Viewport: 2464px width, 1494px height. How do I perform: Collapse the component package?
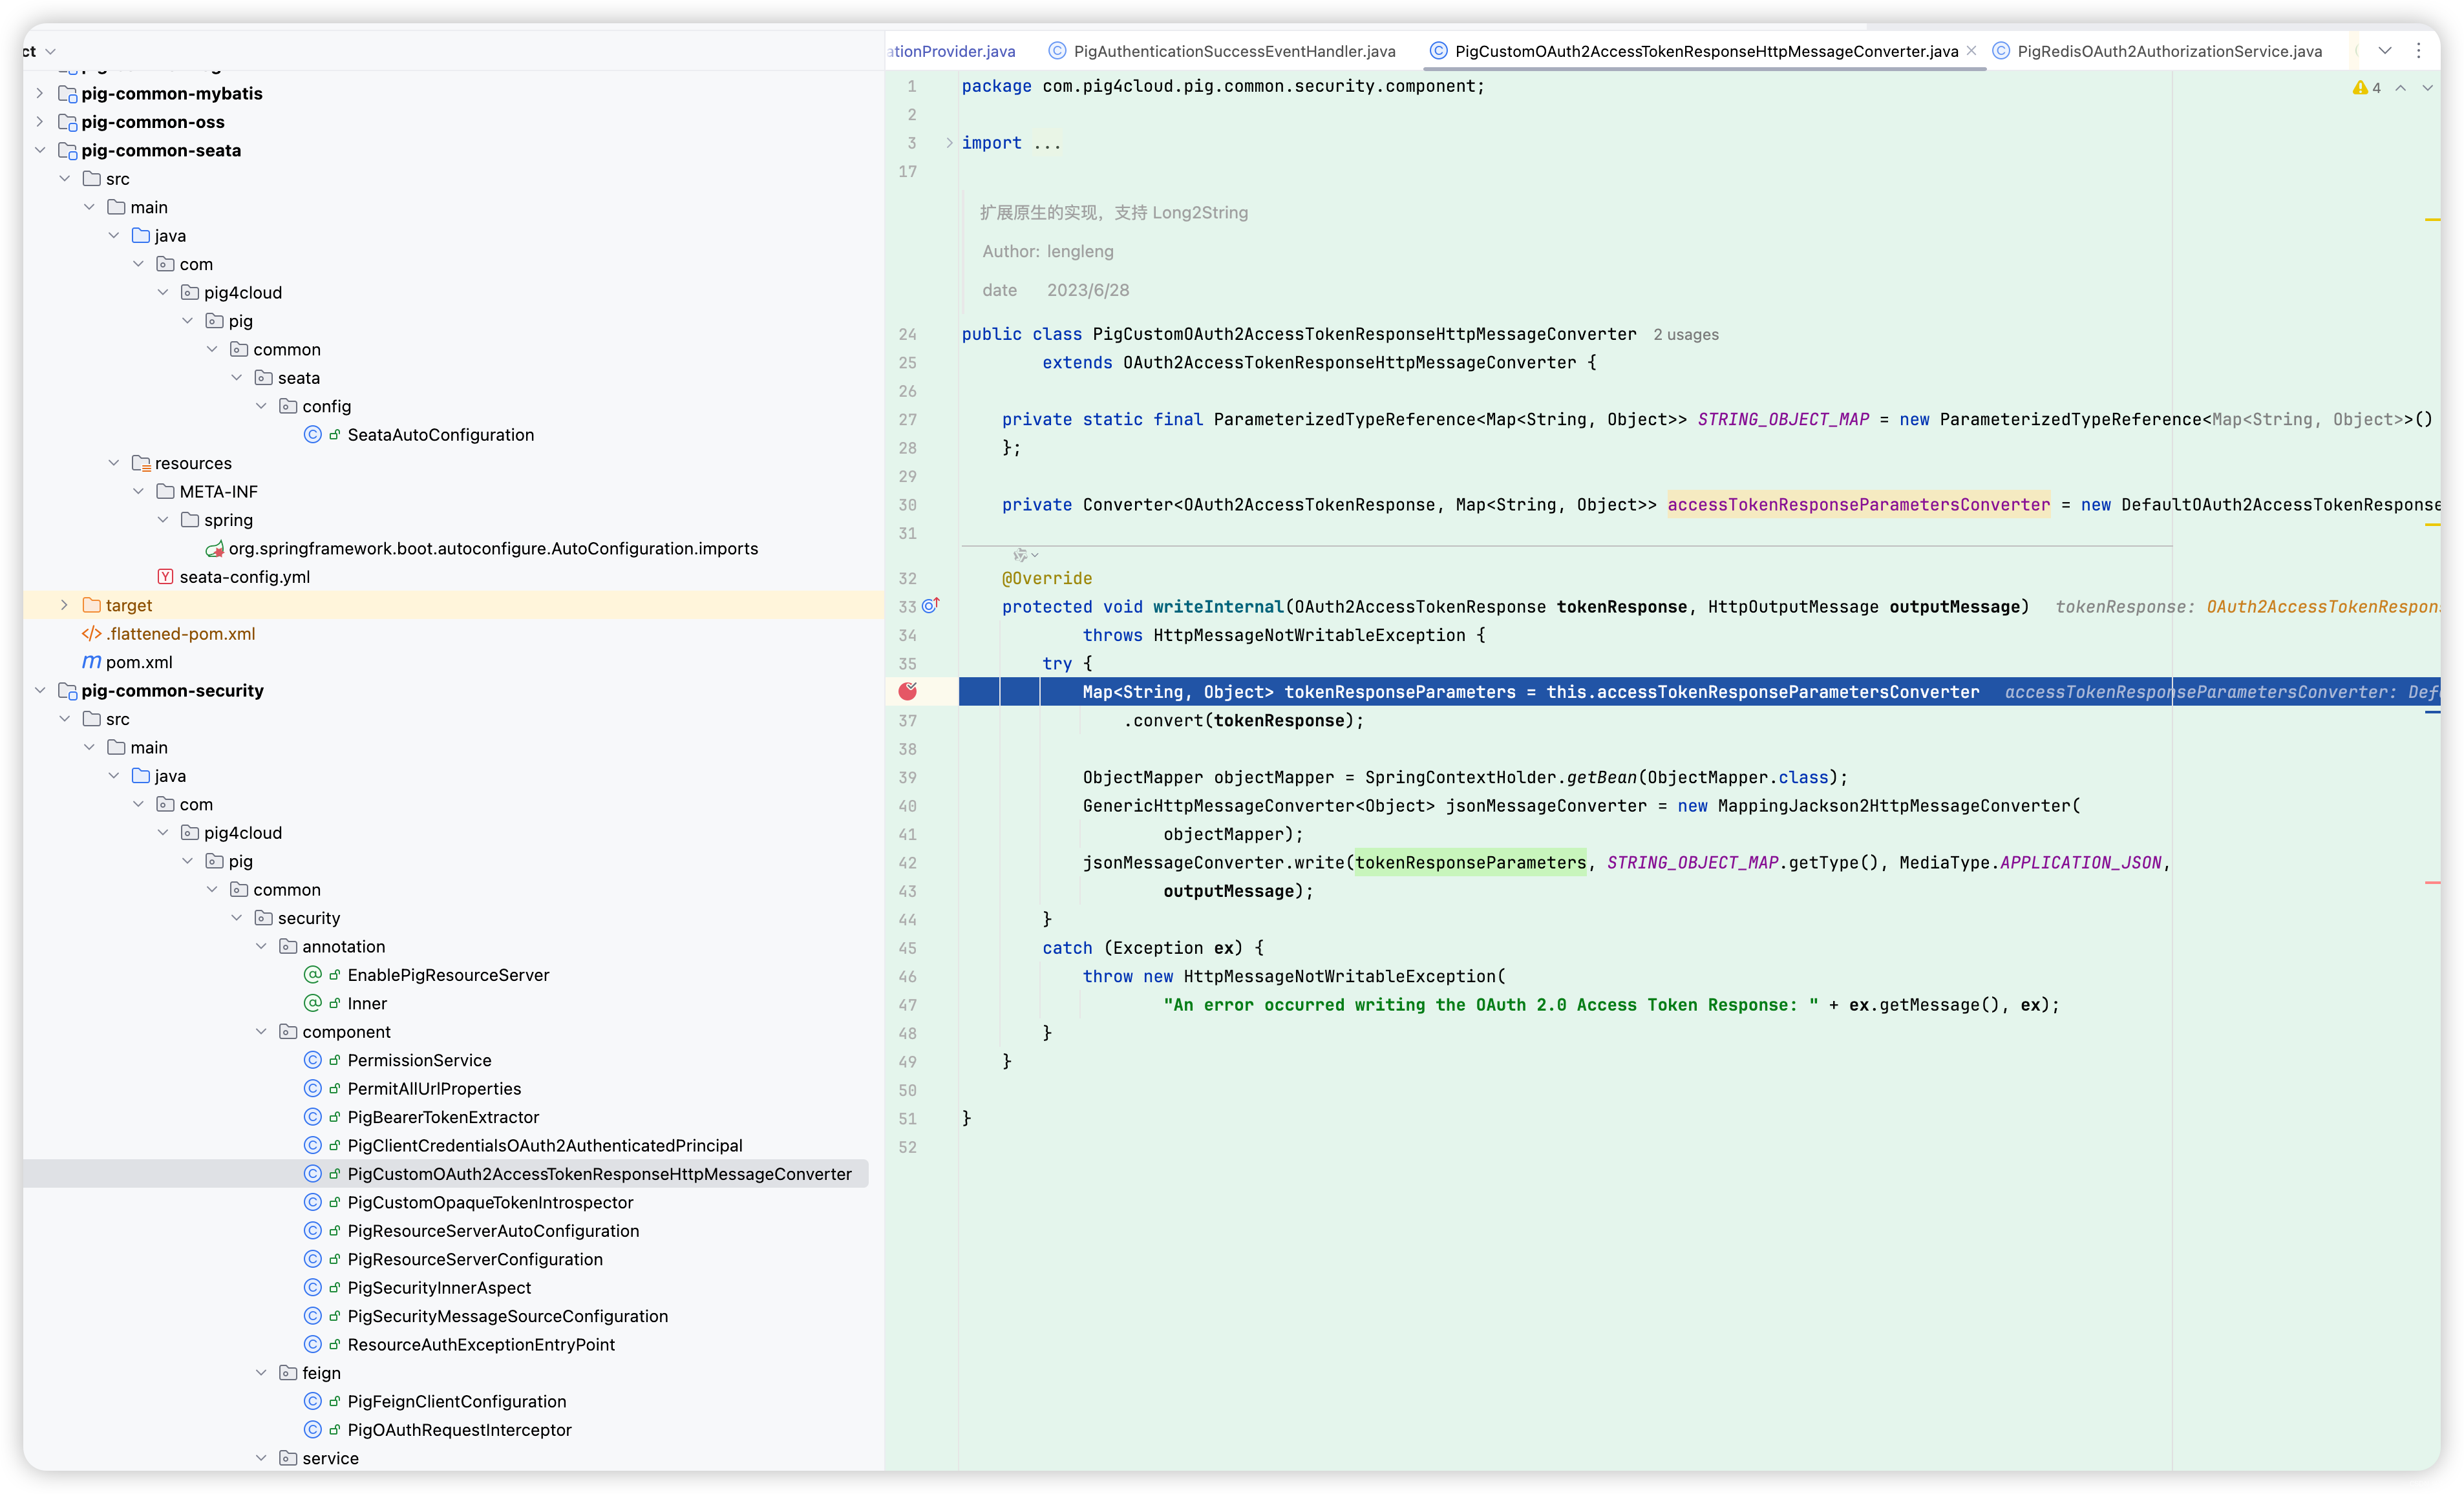[261, 1031]
